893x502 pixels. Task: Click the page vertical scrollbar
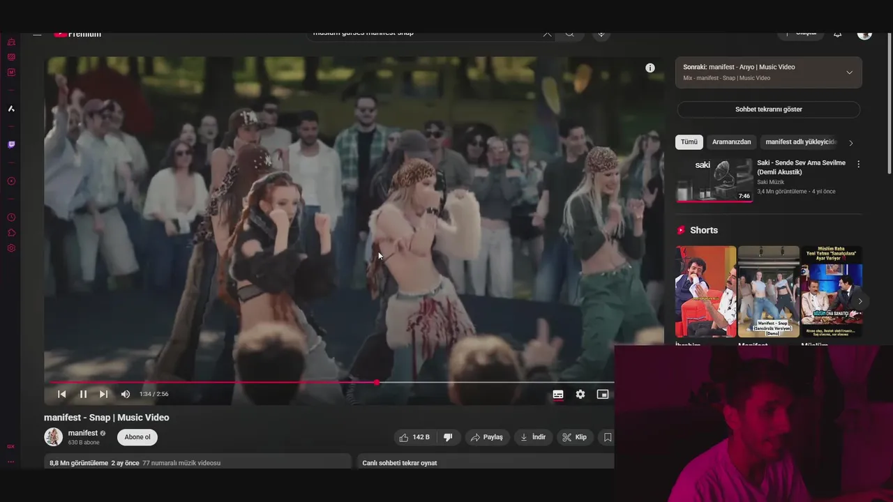[x=890, y=103]
